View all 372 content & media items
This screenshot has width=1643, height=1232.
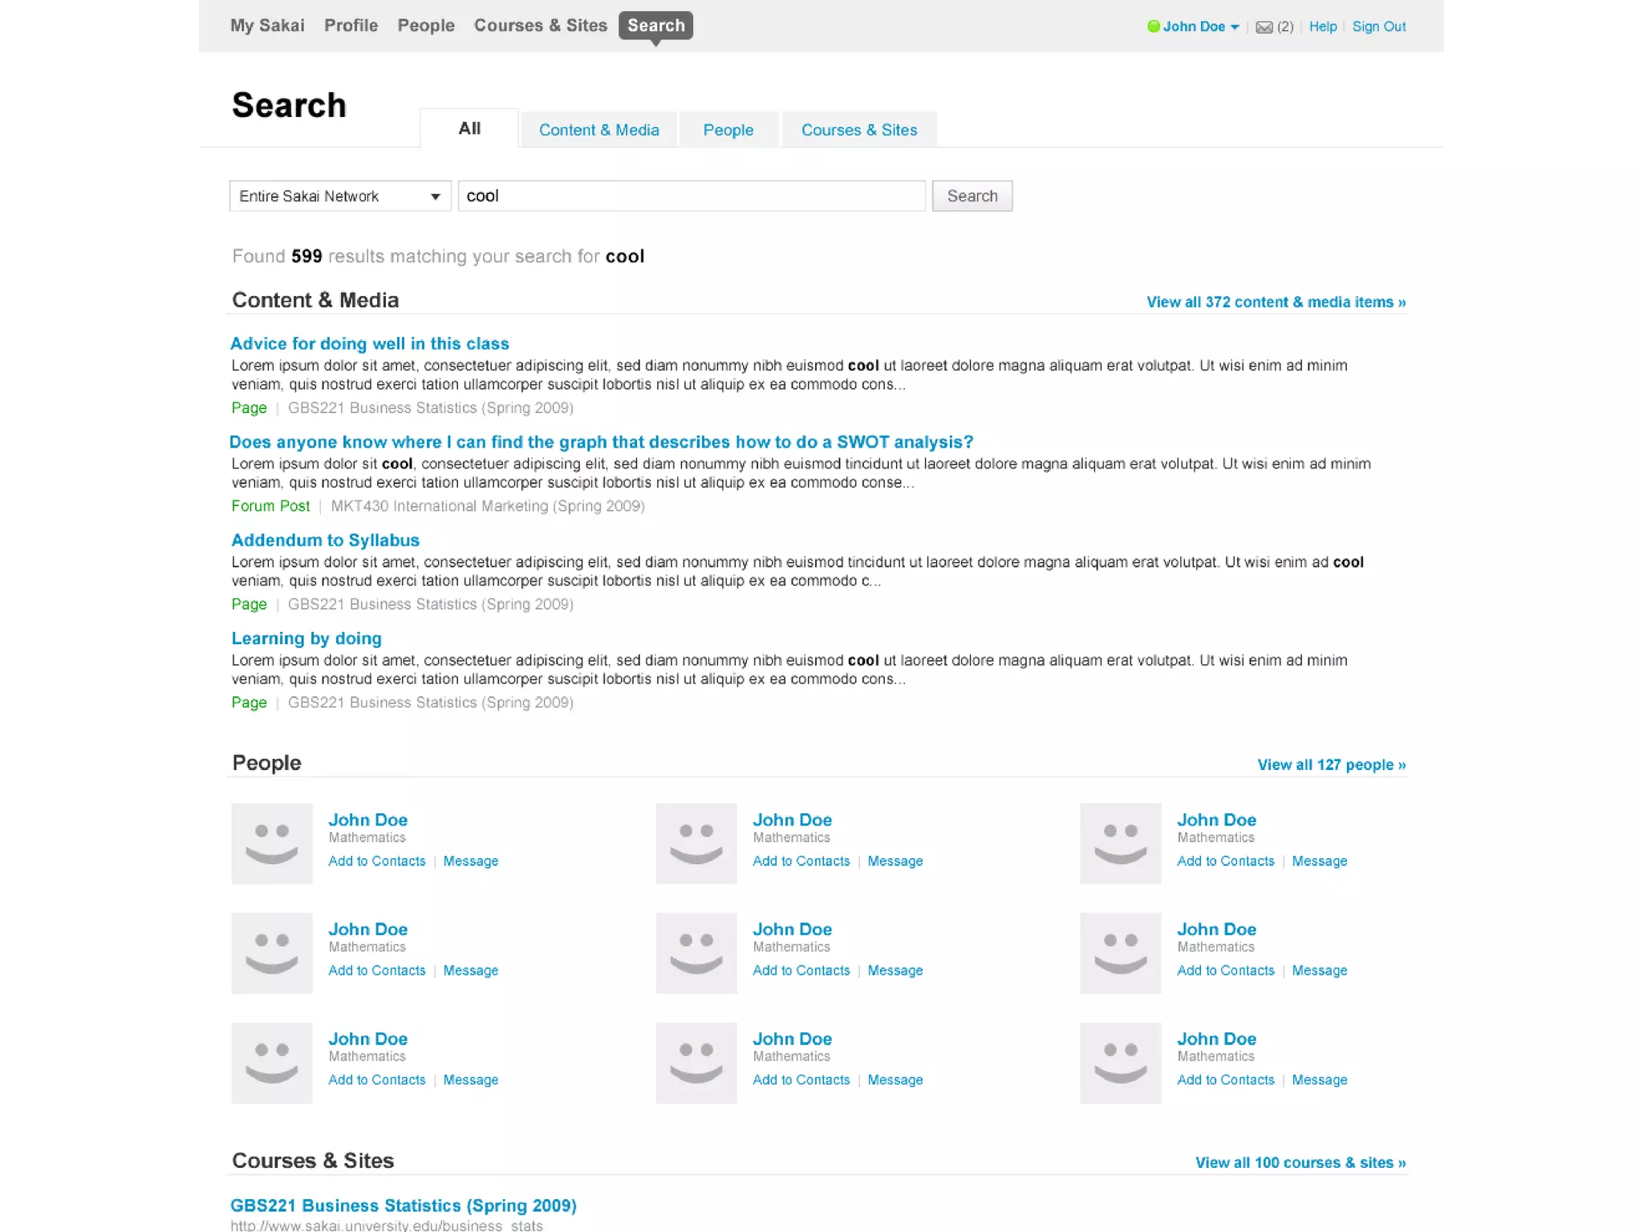tap(1276, 302)
